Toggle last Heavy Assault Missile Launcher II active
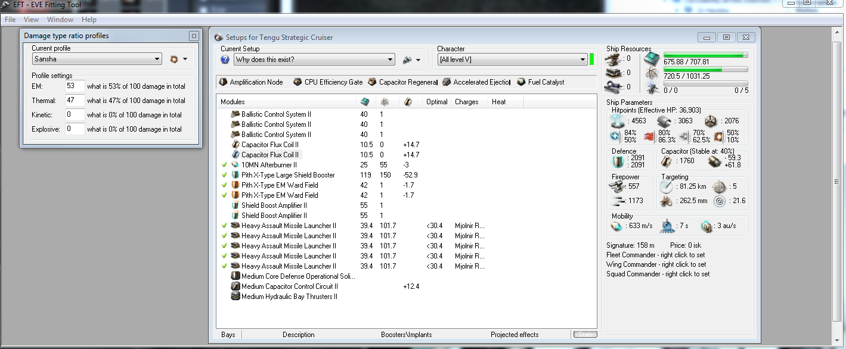Image resolution: width=846 pixels, height=349 pixels. coord(224,266)
